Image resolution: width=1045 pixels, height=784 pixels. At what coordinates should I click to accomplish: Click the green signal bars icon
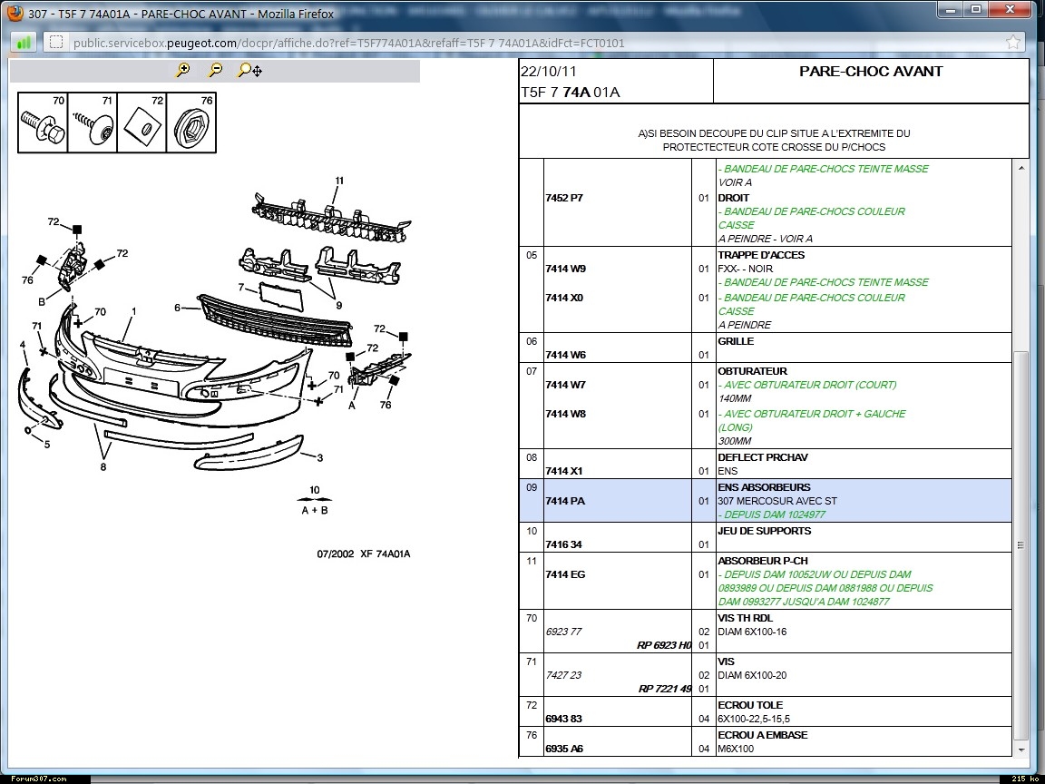24,43
